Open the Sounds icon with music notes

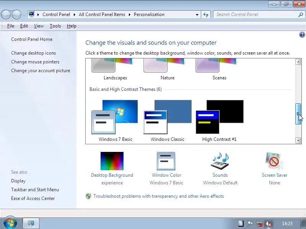220,161
